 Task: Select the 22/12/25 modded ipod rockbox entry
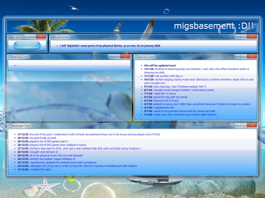click(77, 166)
